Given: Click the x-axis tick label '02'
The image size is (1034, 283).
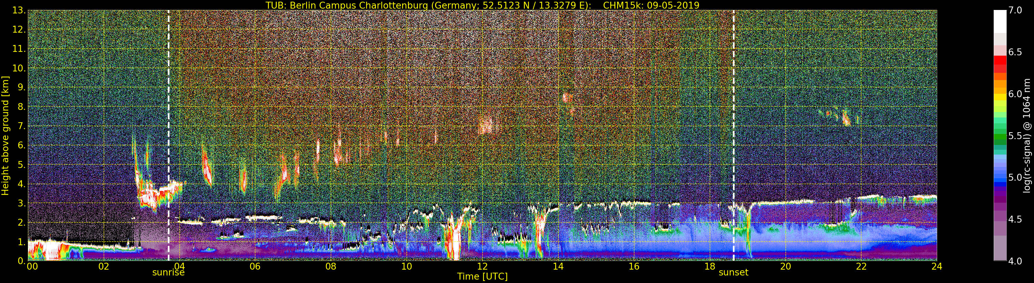Looking at the screenshot, I should point(104,266).
